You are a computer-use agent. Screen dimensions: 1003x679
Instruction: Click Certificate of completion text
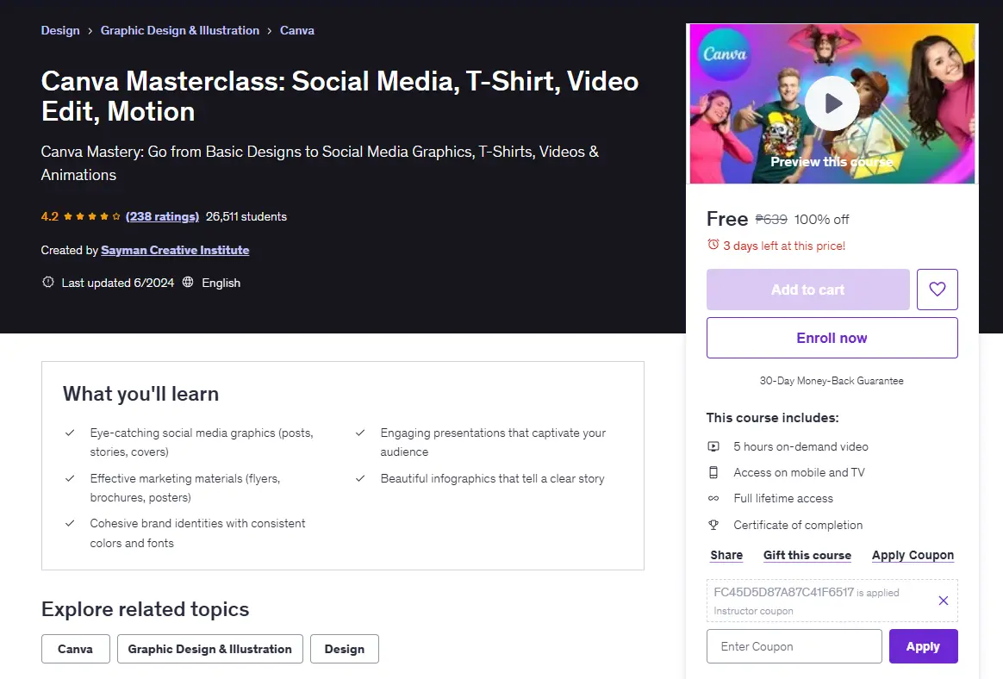[x=798, y=525]
